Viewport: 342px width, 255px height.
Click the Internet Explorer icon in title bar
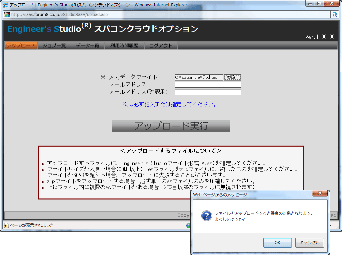[5, 5]
